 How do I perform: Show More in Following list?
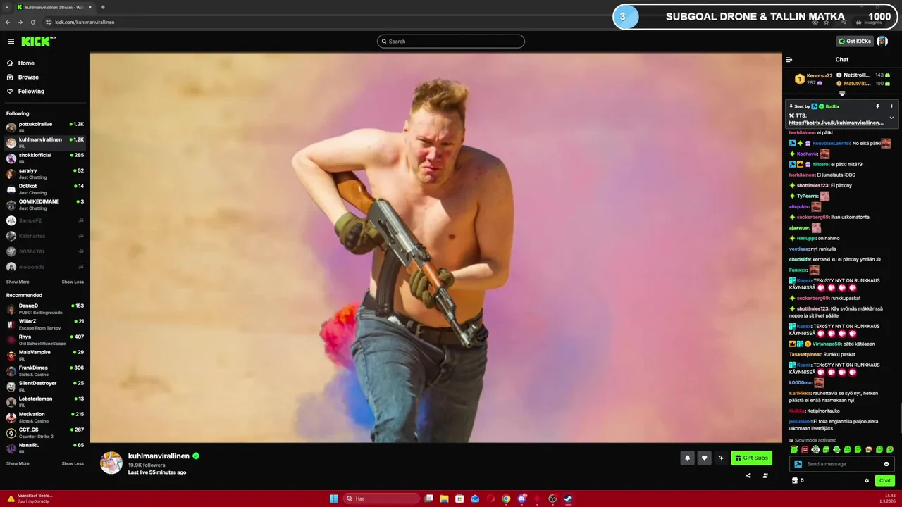click(18, 282)
